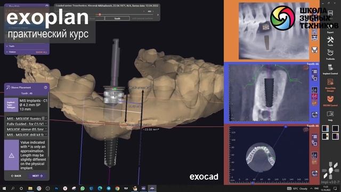
Task: Open the Tools wrench icon
Action: (x=330, y=41)
